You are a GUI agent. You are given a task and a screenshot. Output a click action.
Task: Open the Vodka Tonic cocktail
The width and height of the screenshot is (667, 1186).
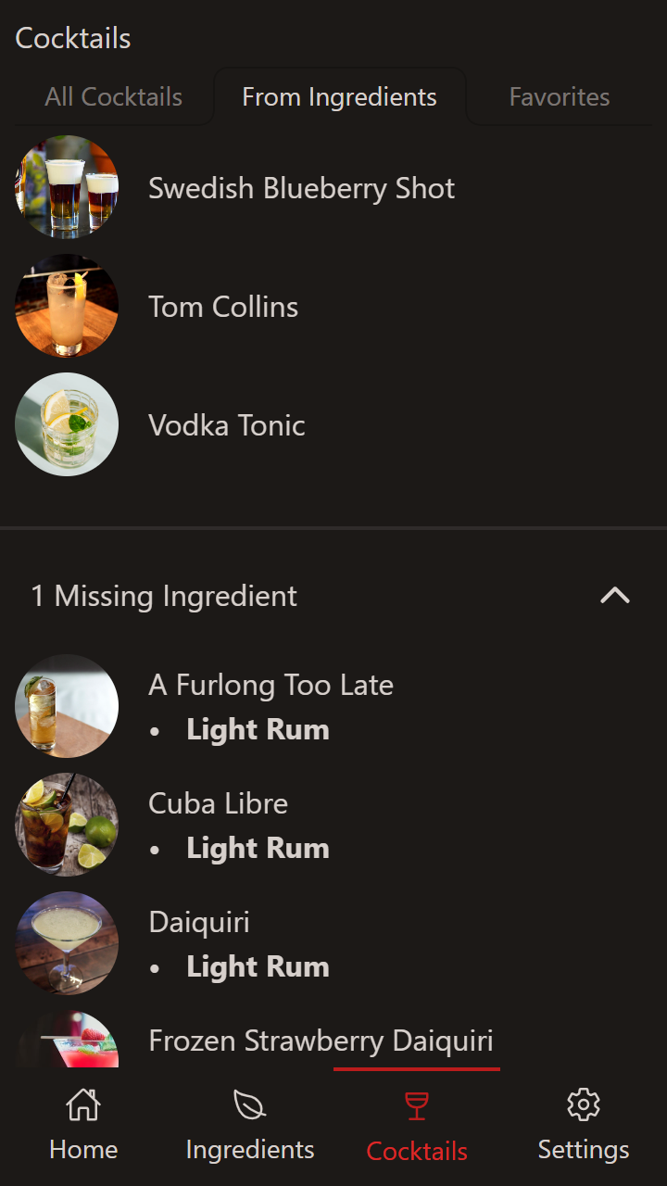[x=227, y=425]
